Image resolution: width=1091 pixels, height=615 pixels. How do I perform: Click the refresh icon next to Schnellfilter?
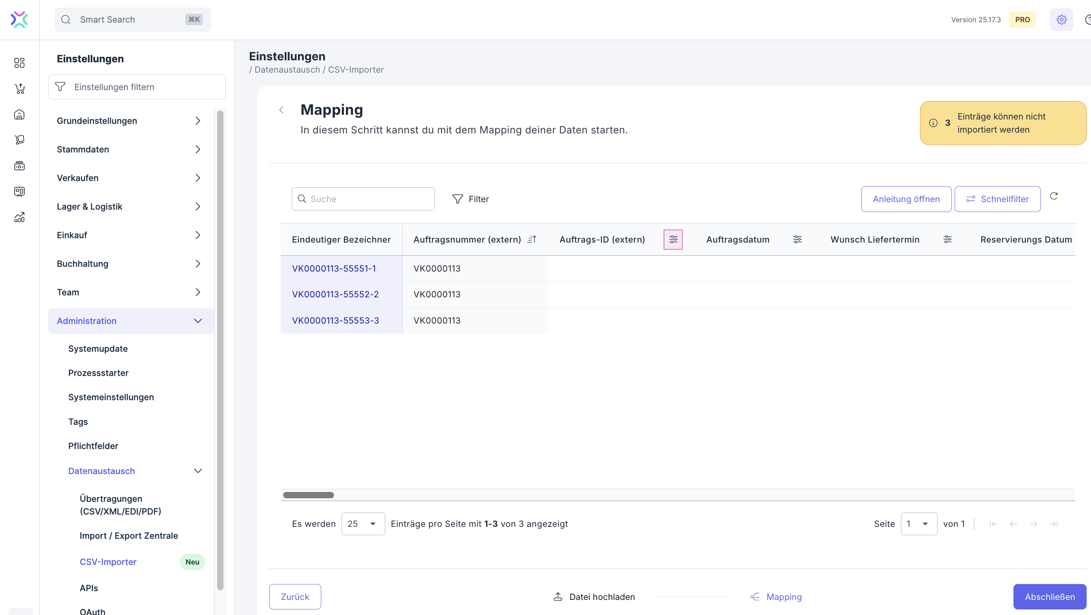coord(1054,196)
